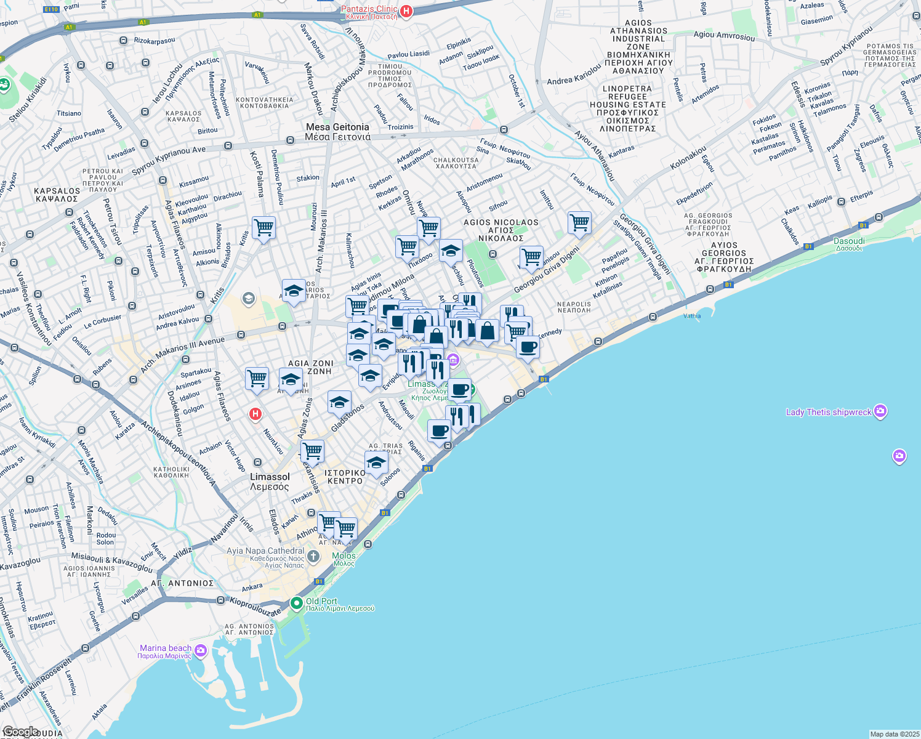This screenshot has width=921, height=739.
Task: Select the green park icon at top left
Action: (6, 83)
